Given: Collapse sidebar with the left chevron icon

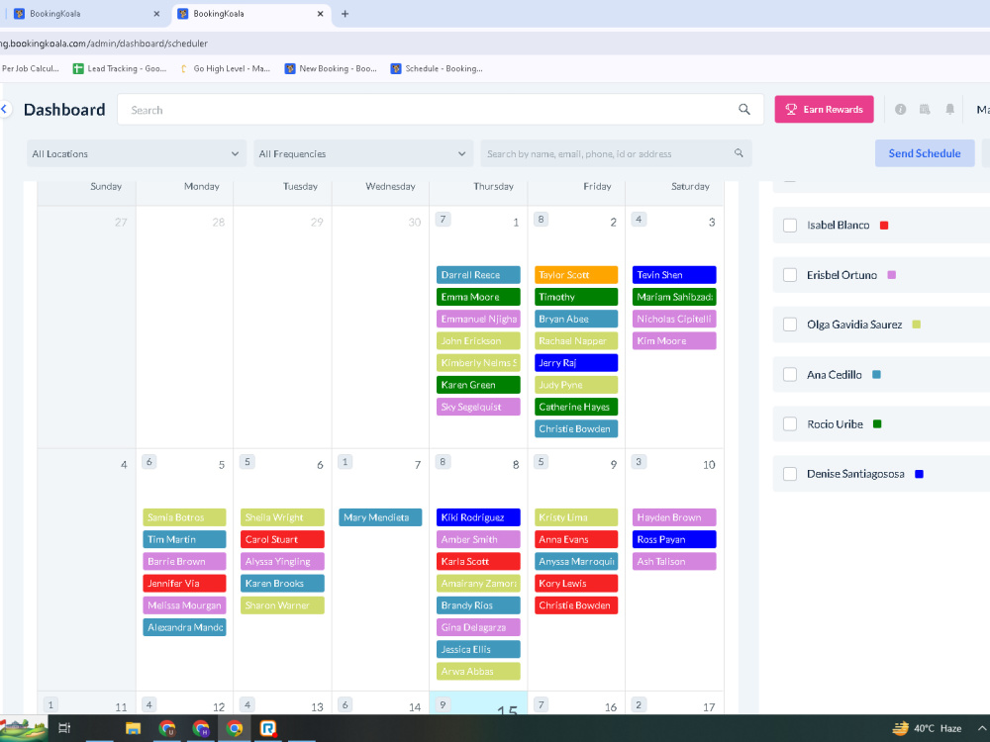Looking at the screenshot, I should point(4,109).
